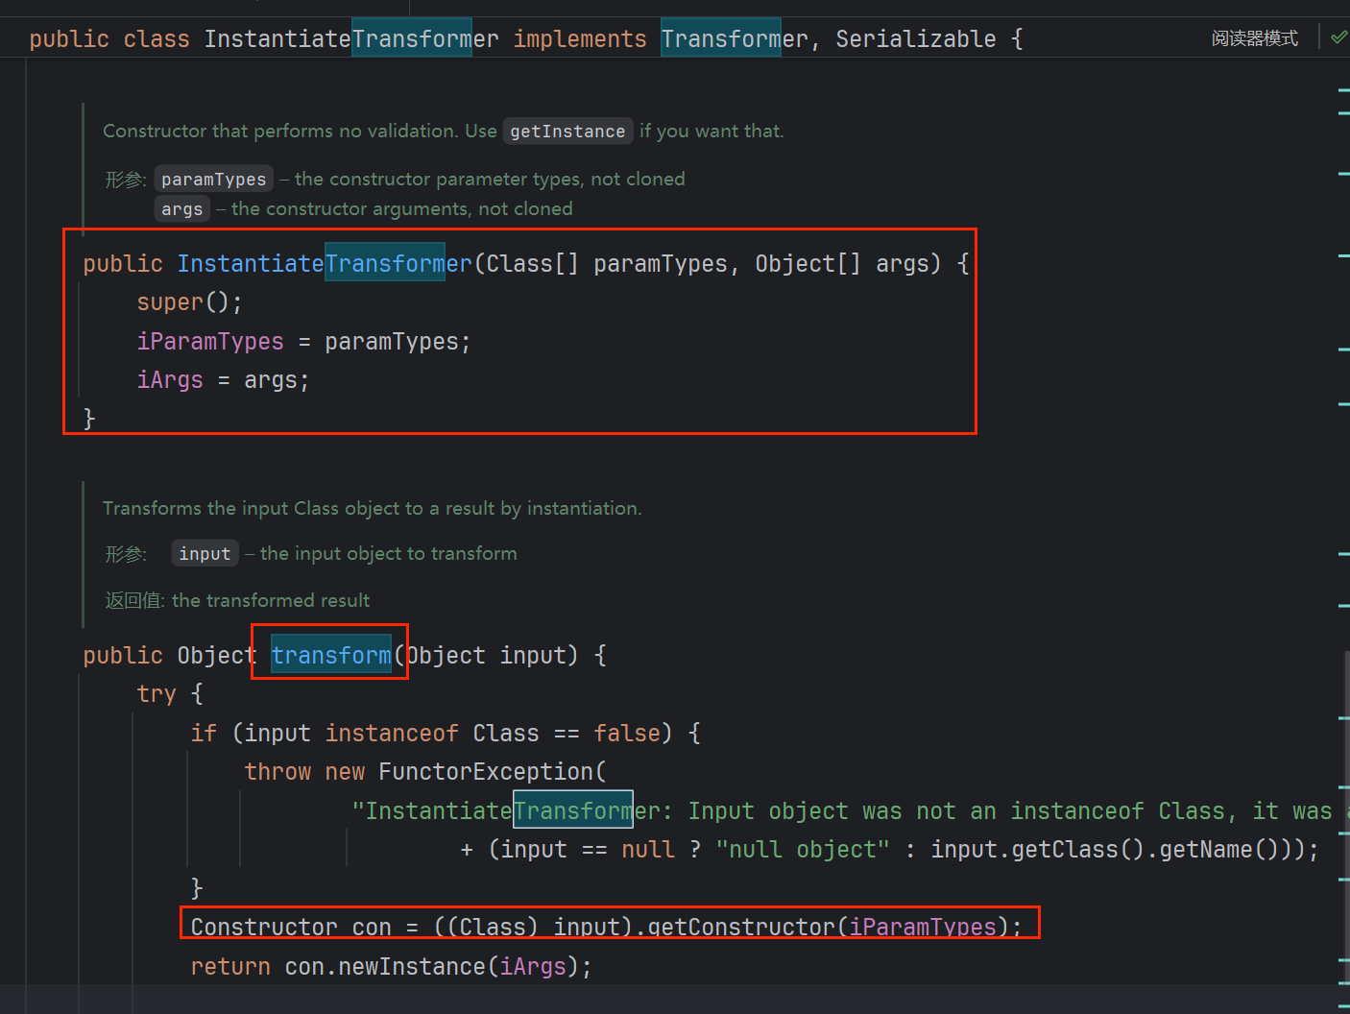Image resolution: width=1350 pixels, height=1014 pixels.
Task: Place cursor on the super() call
Action: pyautogui.click(x=170, y=302)
